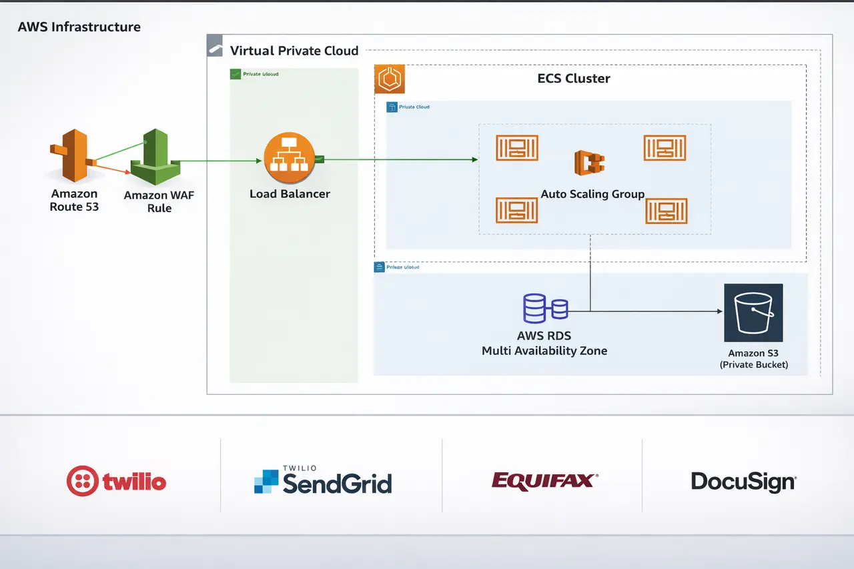Click the Equifax logo

tap(545, 480)
